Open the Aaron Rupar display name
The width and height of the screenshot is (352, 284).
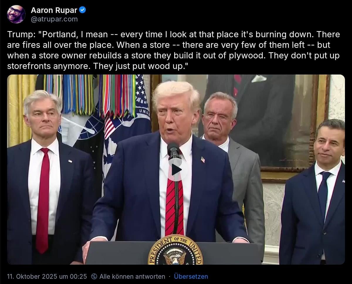click(54, 10)
